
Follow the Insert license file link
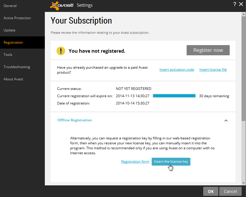pos(213,70)
